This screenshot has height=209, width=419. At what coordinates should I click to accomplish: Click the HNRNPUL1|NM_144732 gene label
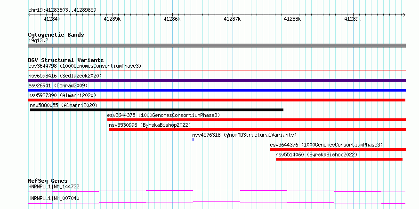tap(54, 186)
